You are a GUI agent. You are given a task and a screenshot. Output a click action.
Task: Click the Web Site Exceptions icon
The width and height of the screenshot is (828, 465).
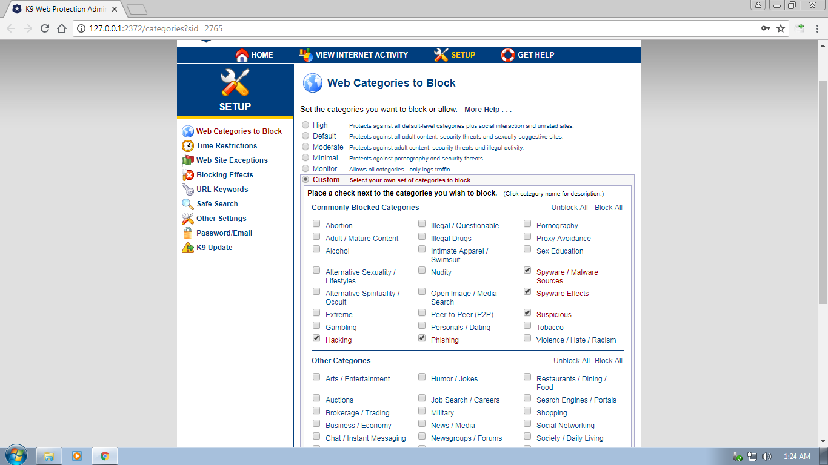coord(188,160)
